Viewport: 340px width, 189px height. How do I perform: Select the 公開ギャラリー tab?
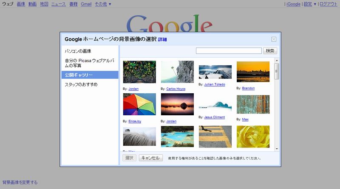click(x=90, y=75)
